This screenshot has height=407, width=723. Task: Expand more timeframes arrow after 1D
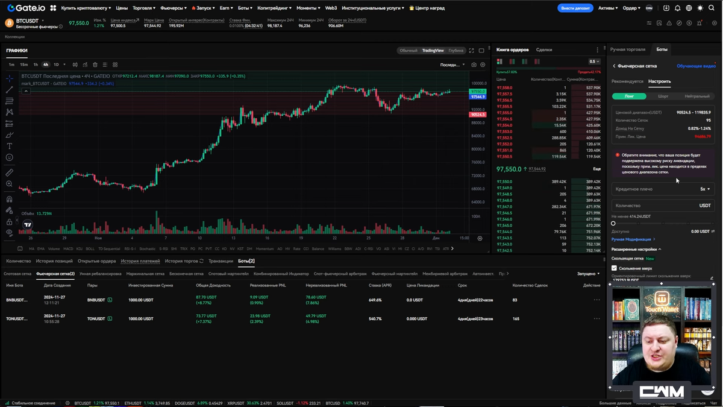65,65
